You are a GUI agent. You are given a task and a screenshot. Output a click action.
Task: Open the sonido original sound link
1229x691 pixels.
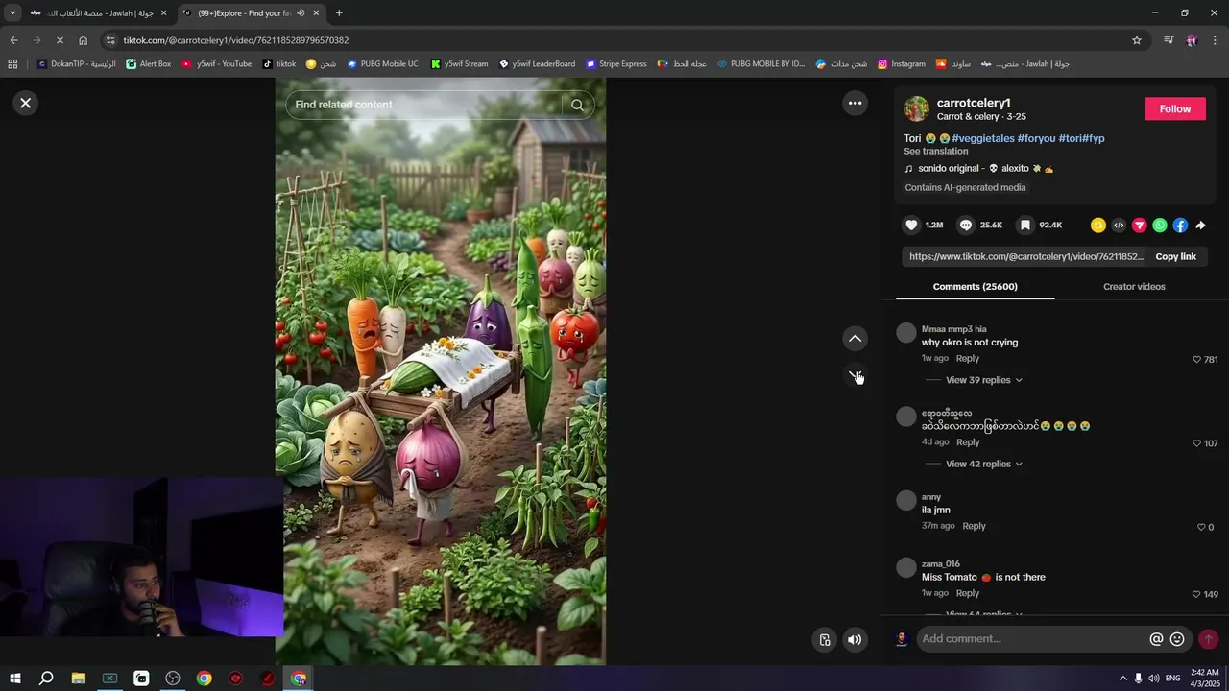pos(978,168)
